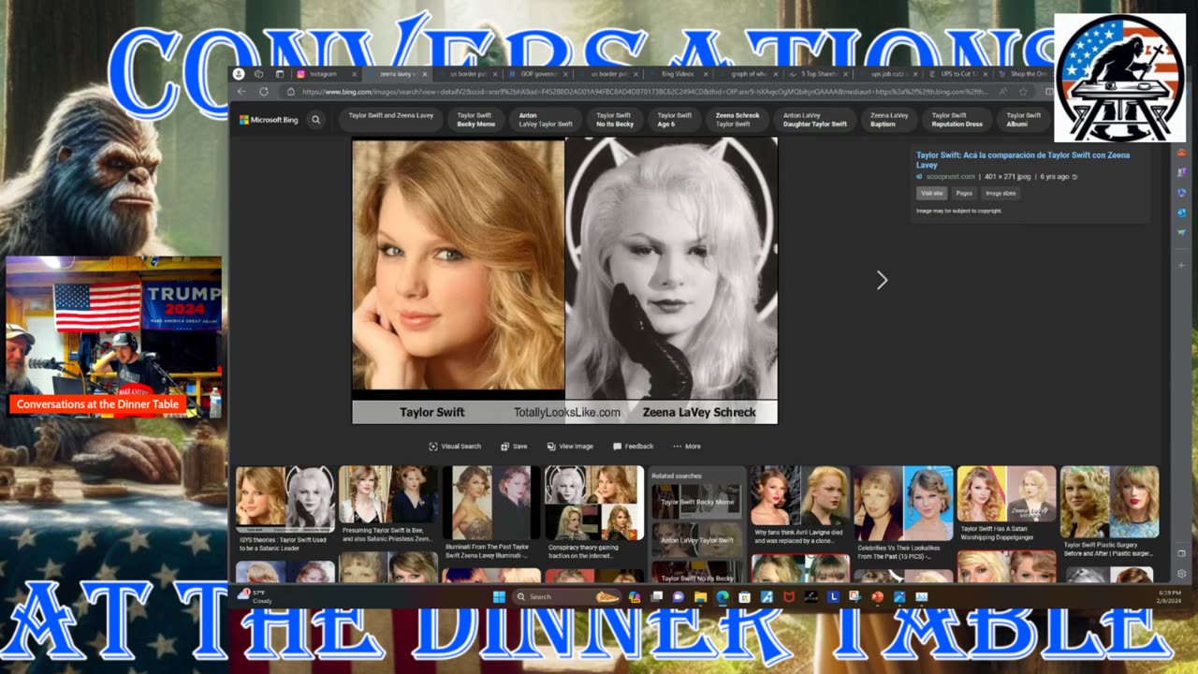The height and width of the screenshot is (674, 1198).
Task: Open the View image option
Action: (x=570, y=447)
